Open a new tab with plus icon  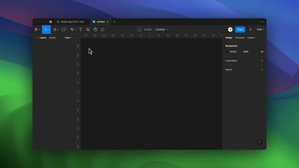[114, 22]
